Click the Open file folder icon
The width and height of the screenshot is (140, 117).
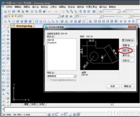9,11
